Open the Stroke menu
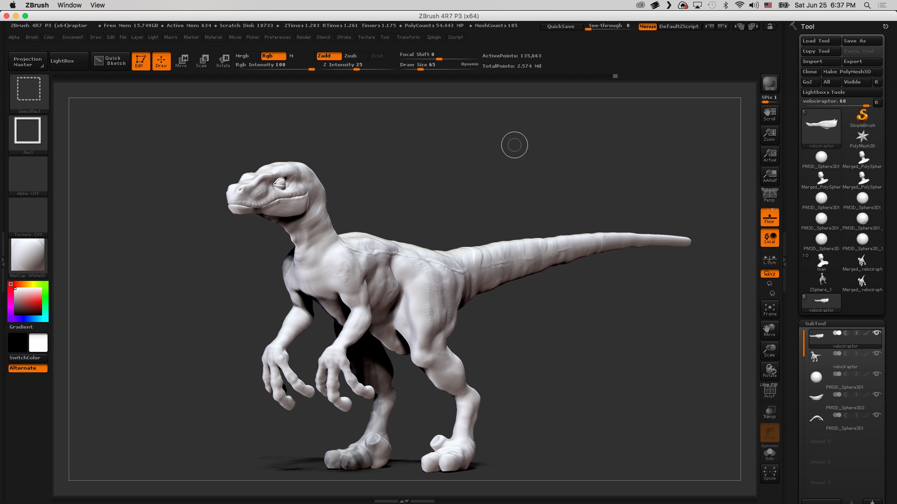The height and width of the screenshot is (504, 897). click(344, 37)
